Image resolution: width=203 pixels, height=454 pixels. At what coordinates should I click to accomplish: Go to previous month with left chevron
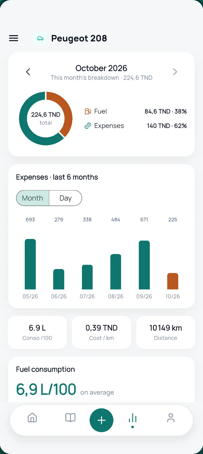[28, 72]
